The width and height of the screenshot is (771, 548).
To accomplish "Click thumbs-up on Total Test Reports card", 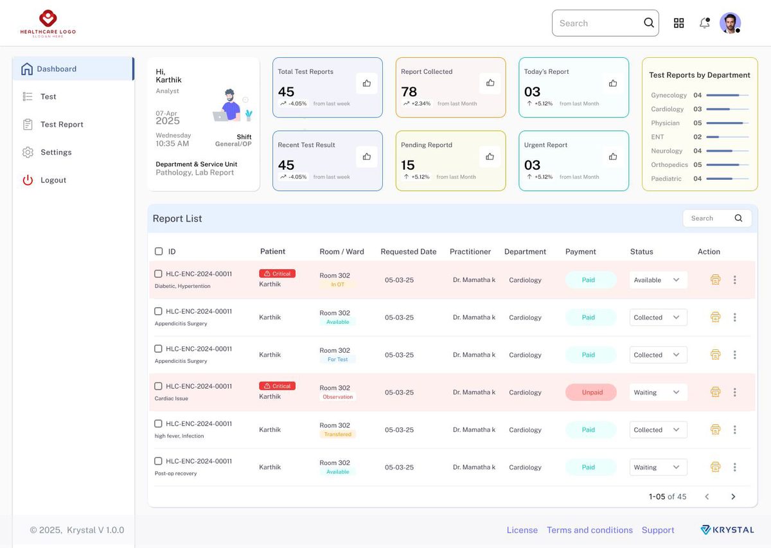I will click(x=366, y=83).
